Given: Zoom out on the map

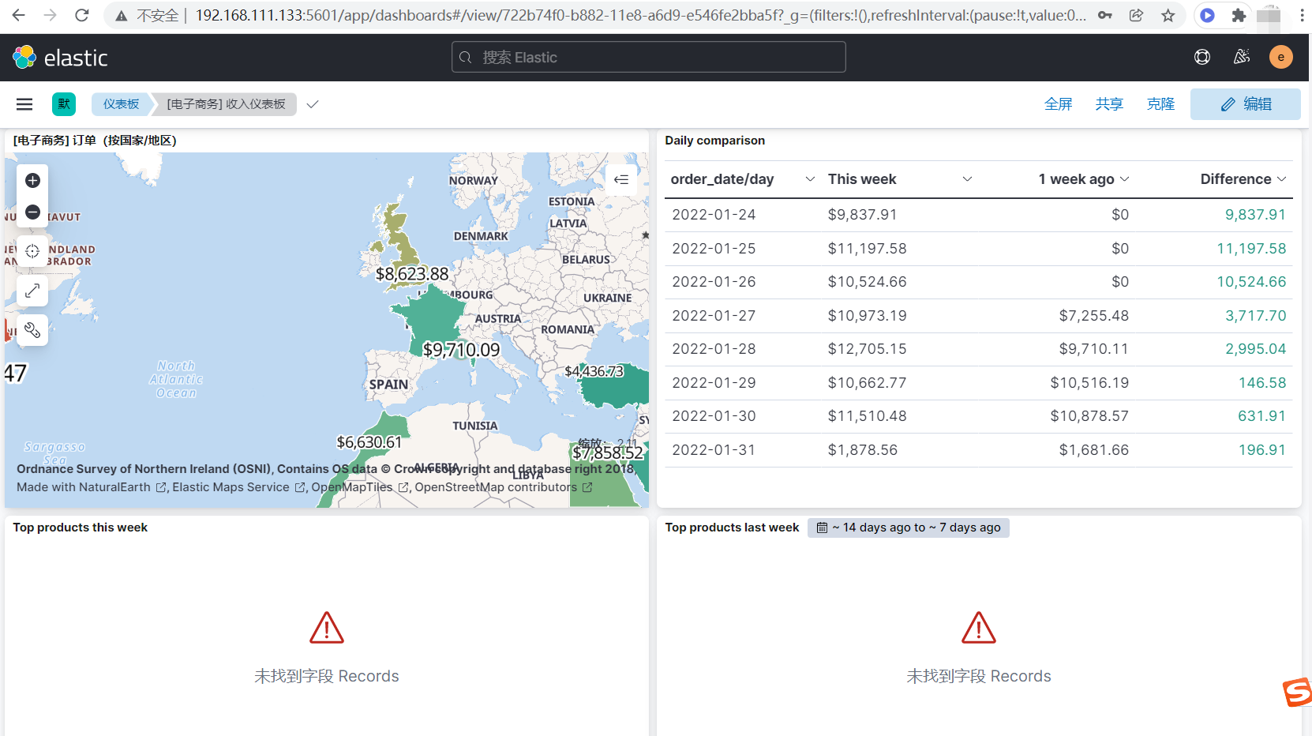Looking at the screenshot, I should tap(32, 212).
